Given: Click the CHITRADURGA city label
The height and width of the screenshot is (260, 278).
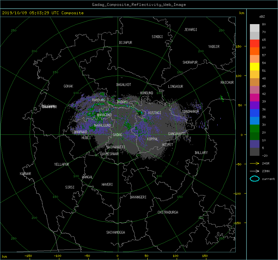Looking at the screenshot, I should tap(168, 212).
